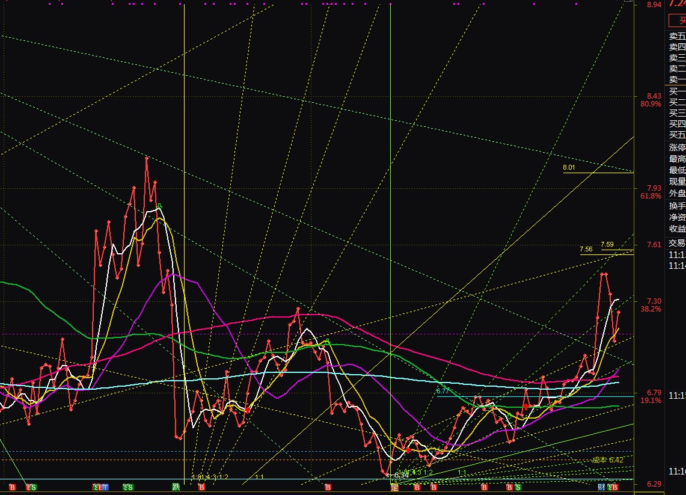
Task: Click the 38.2% retracement label
Action: click(x=651, y=309)
